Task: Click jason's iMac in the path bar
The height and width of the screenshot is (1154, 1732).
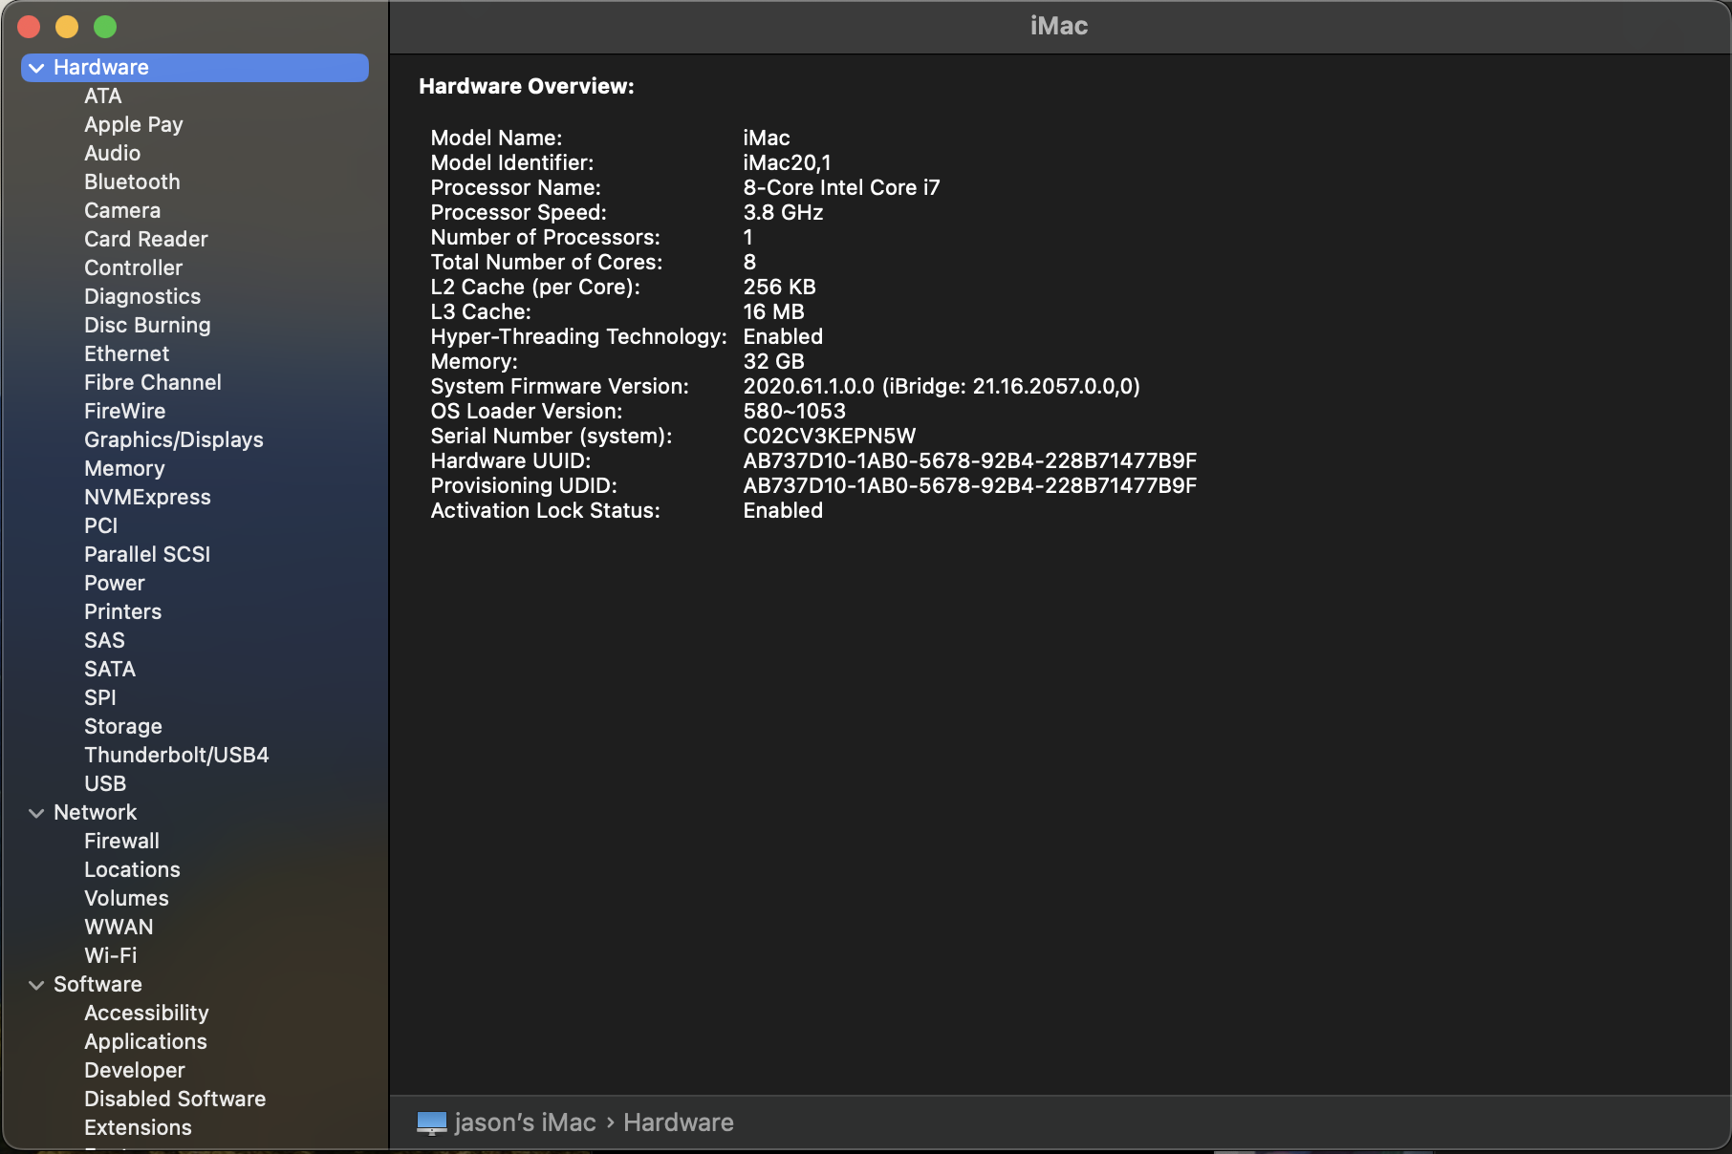Action: point(526,1122)
